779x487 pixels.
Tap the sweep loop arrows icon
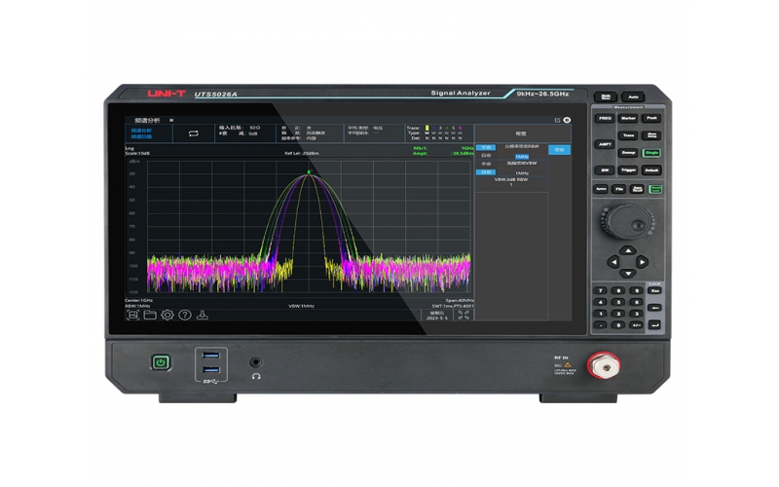pos(193,133)
